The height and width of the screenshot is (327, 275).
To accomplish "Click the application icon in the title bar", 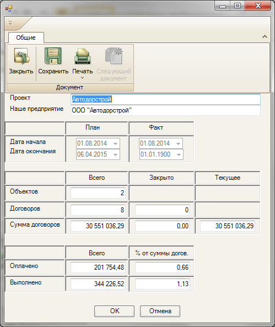I will click(x=9, y=8).
